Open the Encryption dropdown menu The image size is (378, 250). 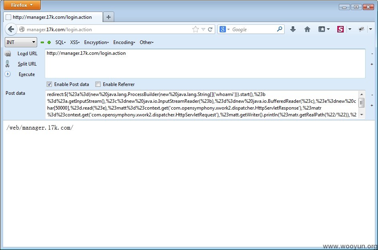click(97, 42)
